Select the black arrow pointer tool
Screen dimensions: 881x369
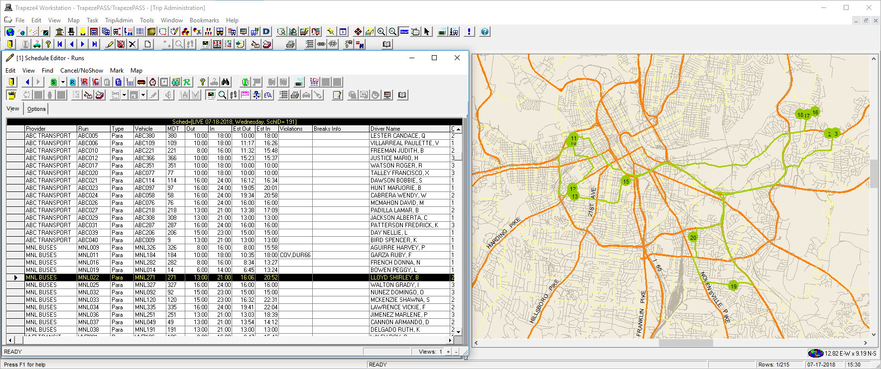pyautogui.click(x=427, y=32)
